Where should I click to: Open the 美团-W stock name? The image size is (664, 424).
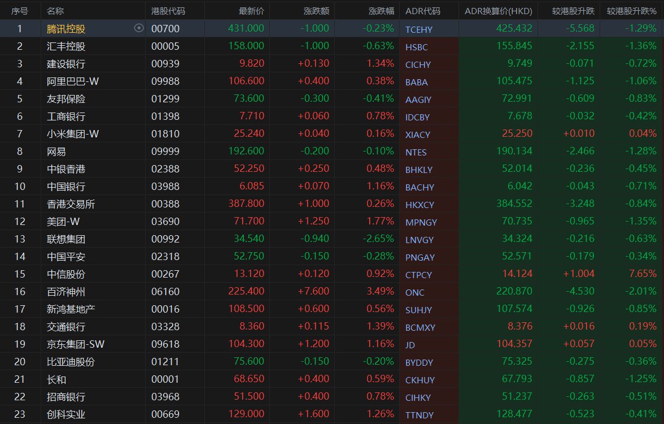click(x=63, y=222)
